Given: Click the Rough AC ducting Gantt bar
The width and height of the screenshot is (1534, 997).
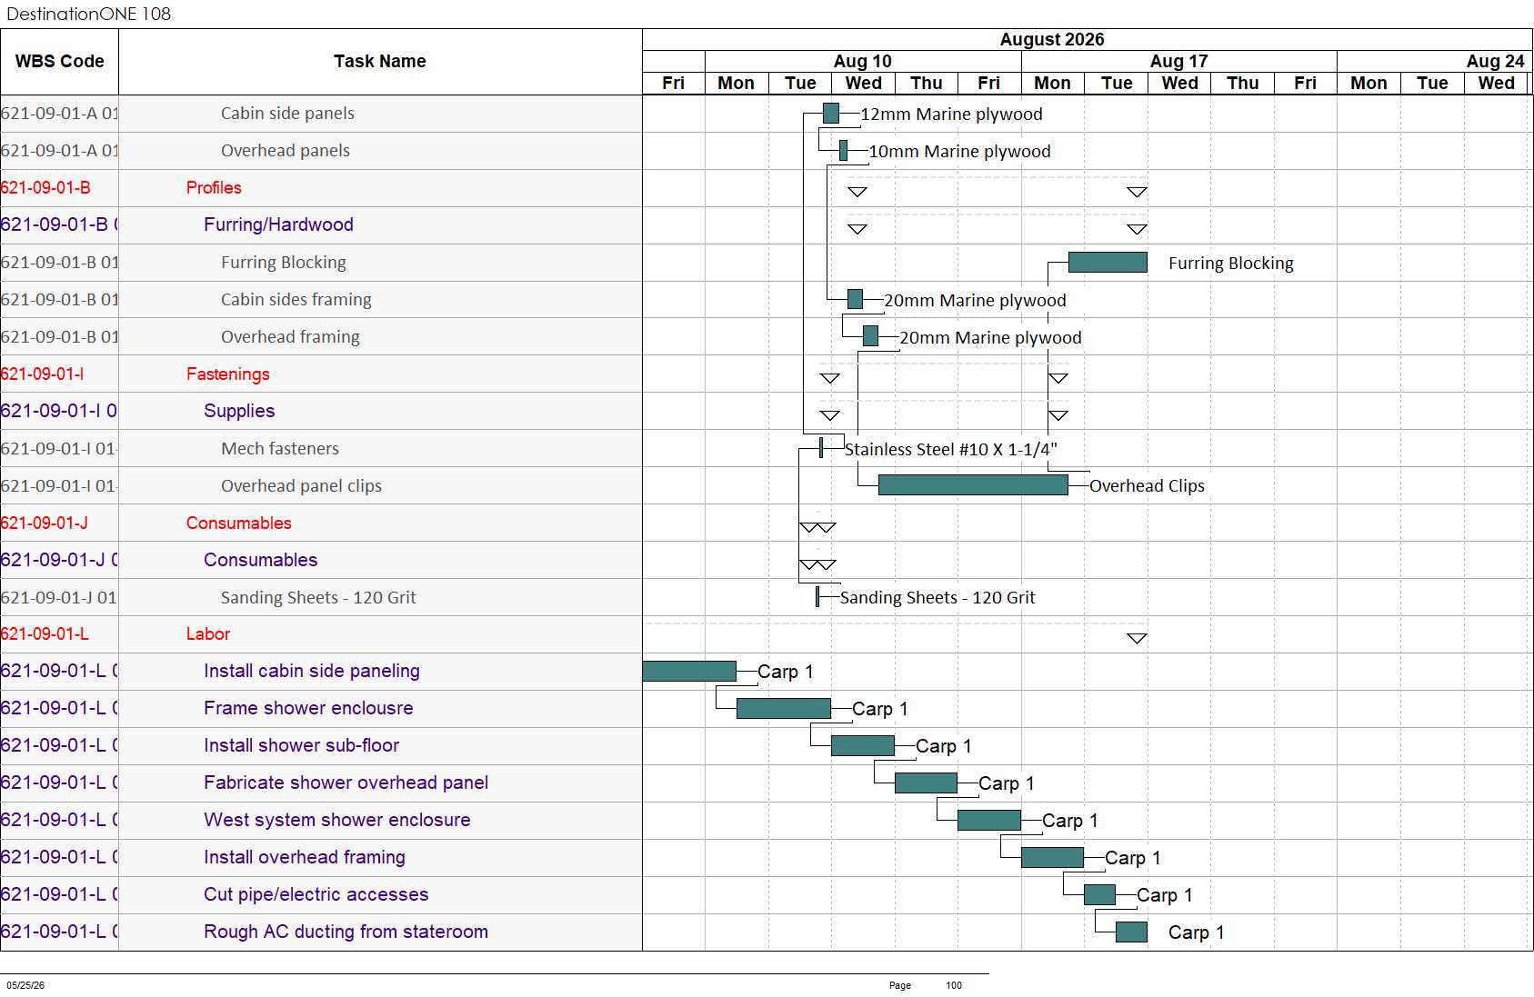Looking at the screenshot, I should tap(1131, 932).
